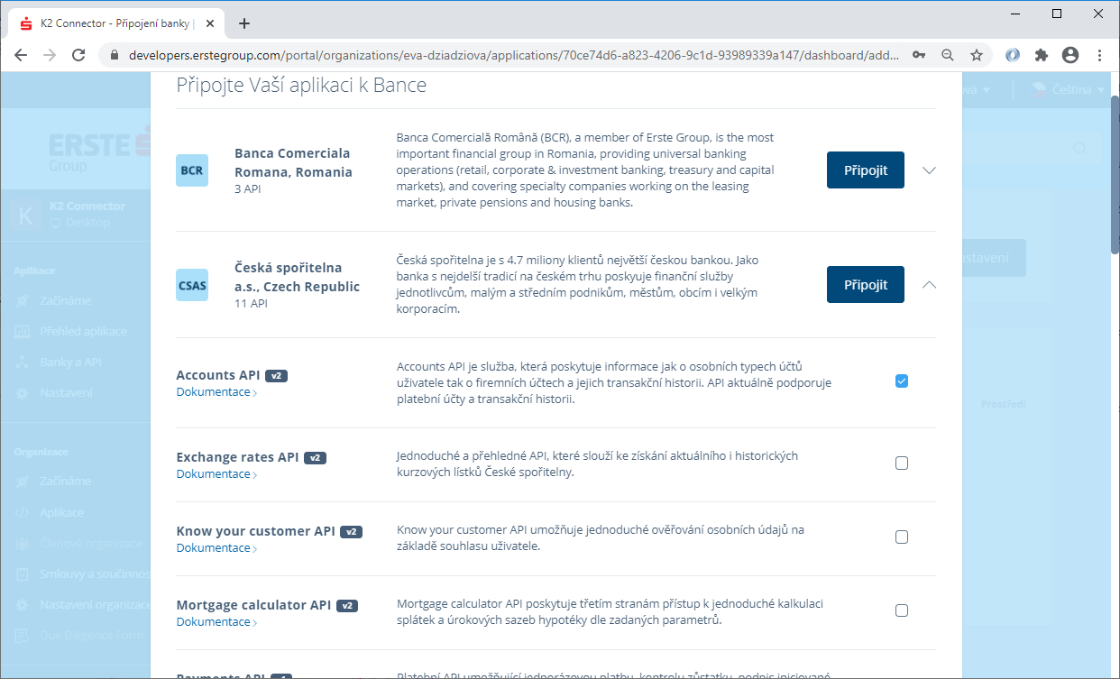Open the Chrome three-dot menu

(x=1100, y=55)
